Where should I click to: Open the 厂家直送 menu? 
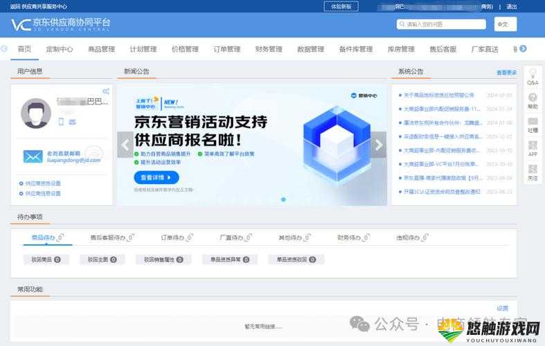tap(485, 49)
